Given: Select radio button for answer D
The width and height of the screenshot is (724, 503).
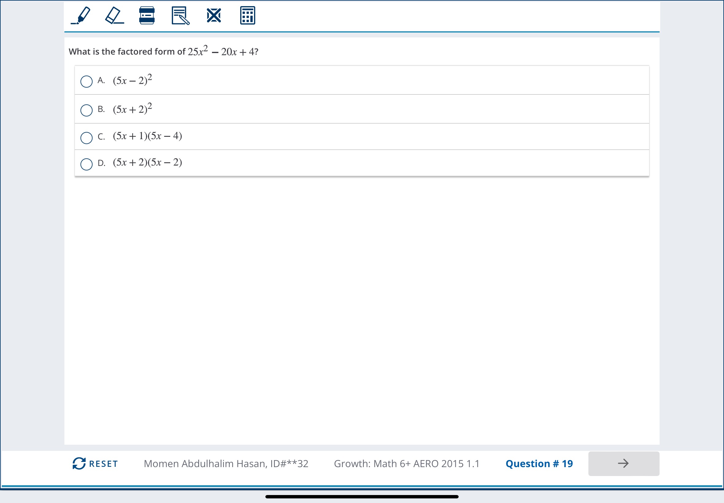Looking at the screenshot, I should click(87, 164).
